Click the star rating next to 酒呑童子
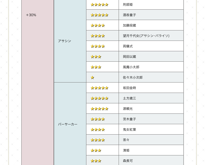This screenshot has width=205, height=165. pyautogui.click(x=99, y=15)
